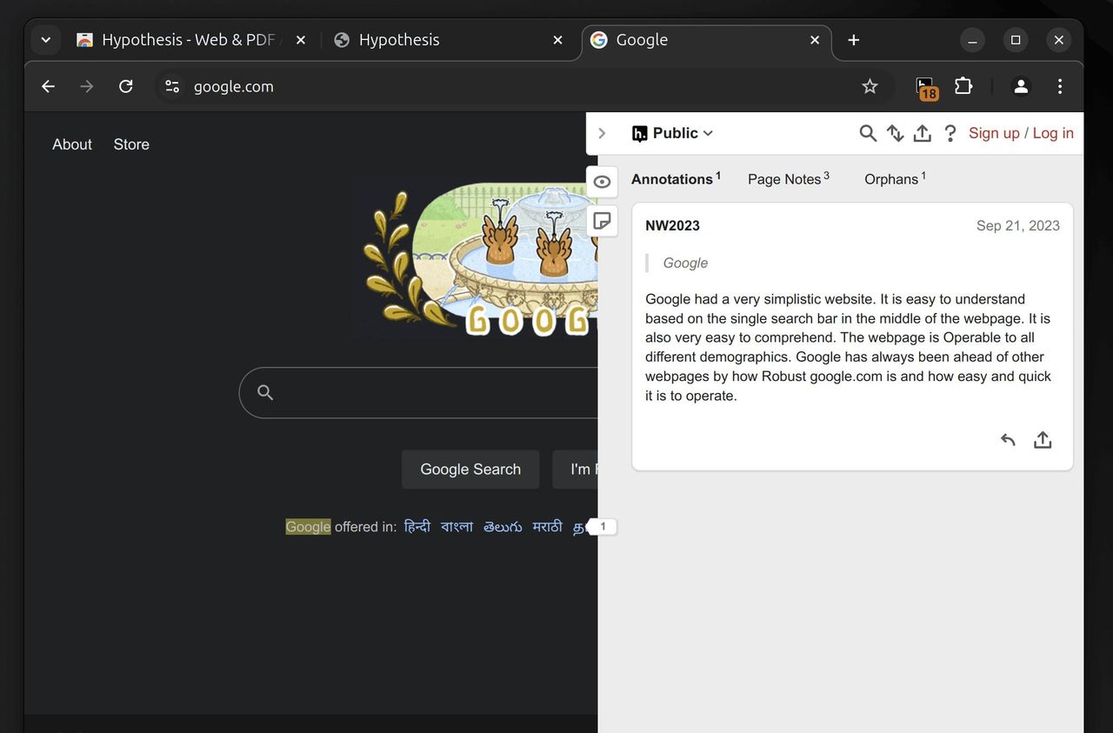Go back to the previous page
This screenshot has width=1113, height=733.
[48, 86]
